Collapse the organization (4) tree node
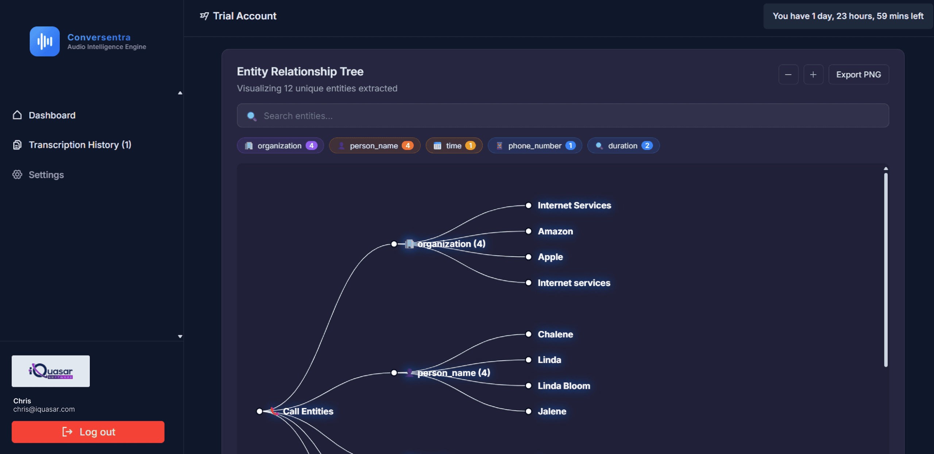The width and height of the screenshot is (934, 454). 394,244
